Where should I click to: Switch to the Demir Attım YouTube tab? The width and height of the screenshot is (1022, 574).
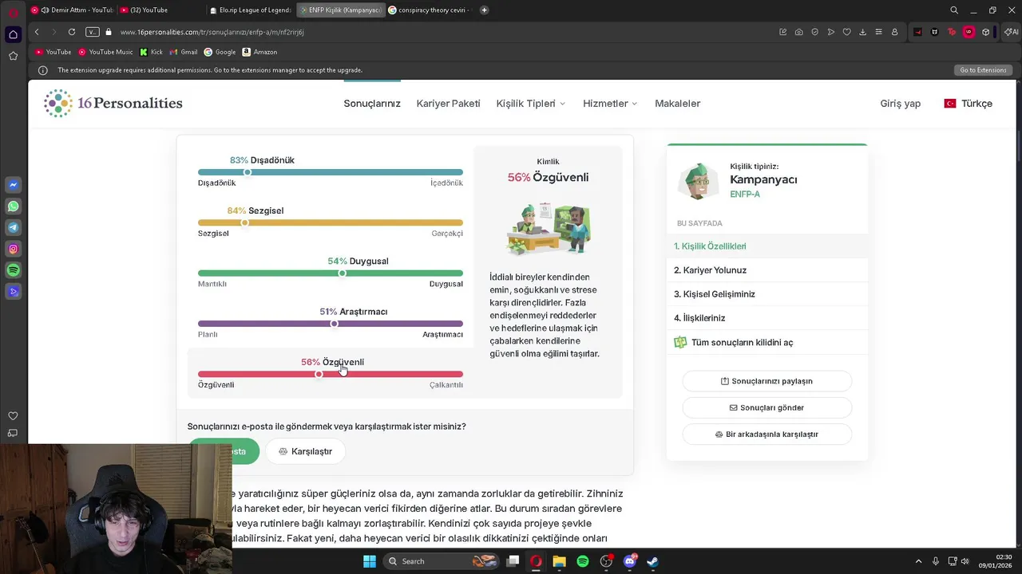click(x=72, y=10)
